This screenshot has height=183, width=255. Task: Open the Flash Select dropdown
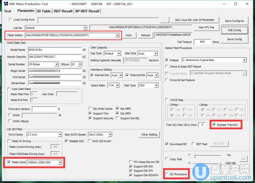coord(117,35)
